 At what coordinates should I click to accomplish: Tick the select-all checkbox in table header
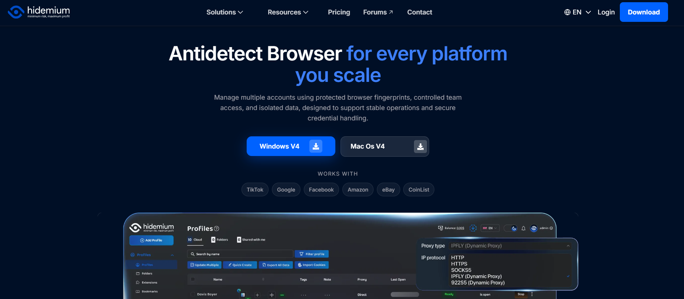coord(193,279)
